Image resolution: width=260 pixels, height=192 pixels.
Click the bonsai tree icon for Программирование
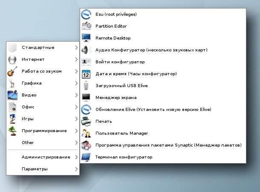pyautogui.click(x=12, y=131)
